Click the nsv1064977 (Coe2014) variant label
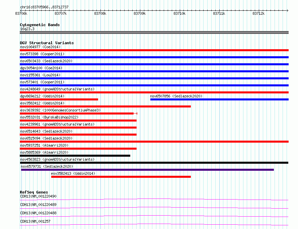The image size is (298, 229). pos(40,47)
